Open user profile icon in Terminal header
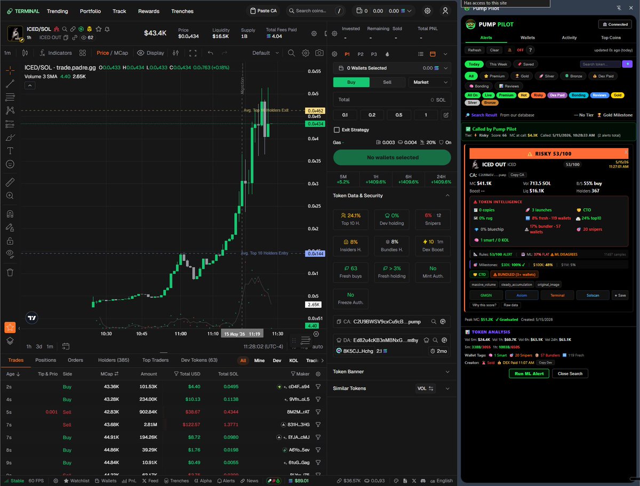640x486 pixels. click(445, 11)
